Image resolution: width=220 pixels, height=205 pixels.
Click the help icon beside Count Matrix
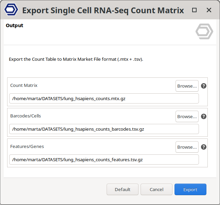204,86
